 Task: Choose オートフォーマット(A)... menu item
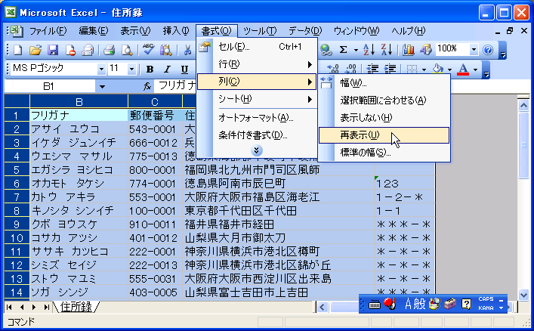[x=257, y=118]
